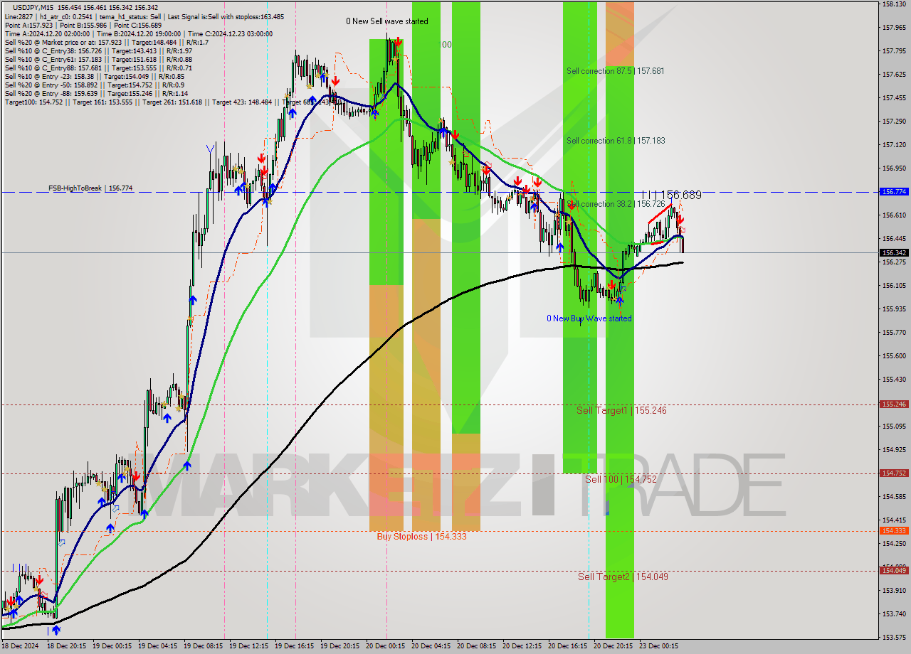Click the '20 Dec 12:15' time axis label
911x654 pixels.
(x=522, y=647)
